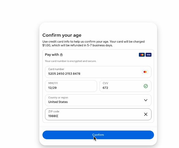Click the Pay with label
Image resolution: width=179 pixels, height=148 pixels.
click(x=52, y=55)
